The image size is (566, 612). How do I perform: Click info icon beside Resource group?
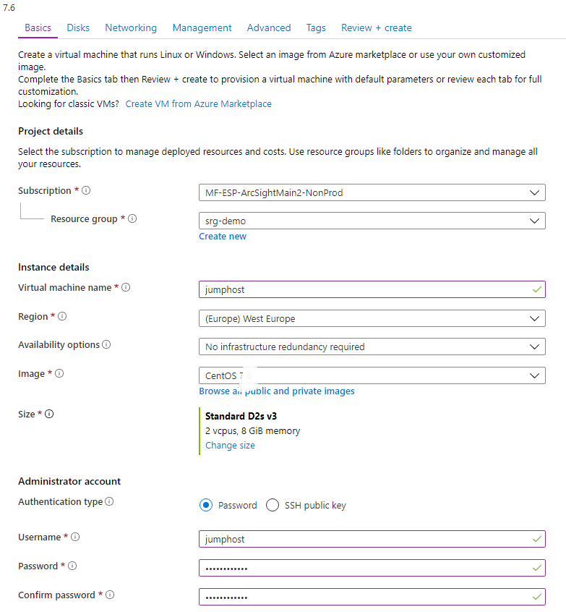132,218
